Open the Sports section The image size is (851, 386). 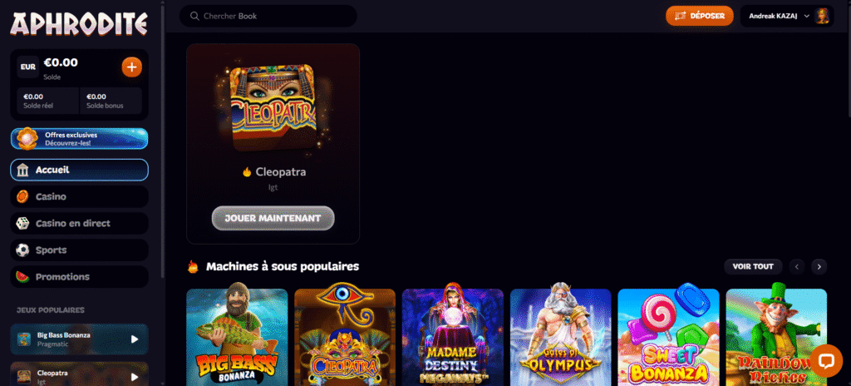79,250
